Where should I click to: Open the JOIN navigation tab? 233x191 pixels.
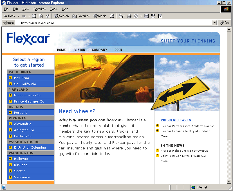[118, 50]
